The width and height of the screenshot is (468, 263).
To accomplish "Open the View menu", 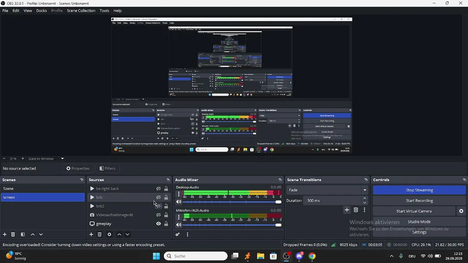I will point(28,11).
